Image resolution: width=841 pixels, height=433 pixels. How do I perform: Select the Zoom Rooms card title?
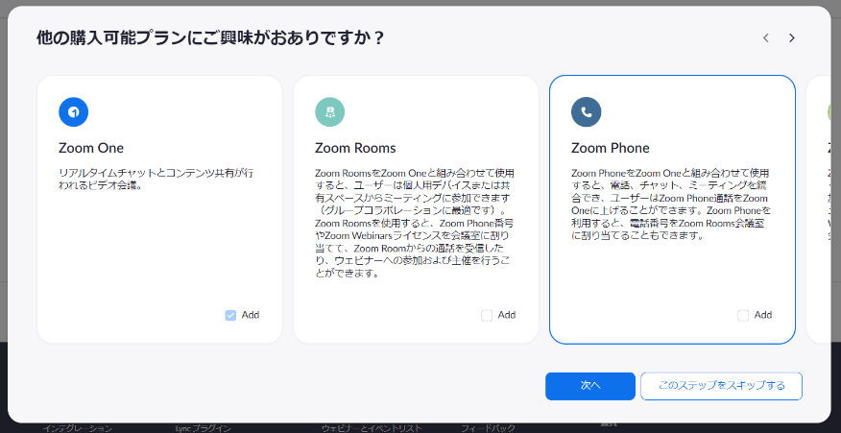(355, 148)
